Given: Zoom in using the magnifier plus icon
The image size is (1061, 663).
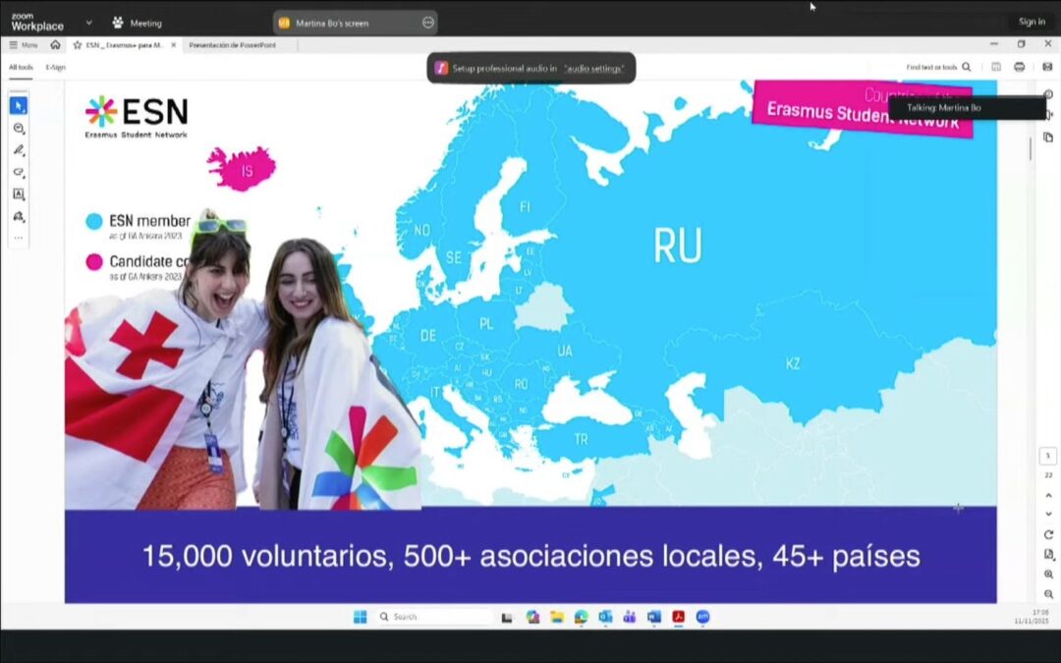Looking at the screenshot, I should [x=1048, y=575].
